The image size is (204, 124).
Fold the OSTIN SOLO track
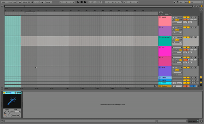160,37
